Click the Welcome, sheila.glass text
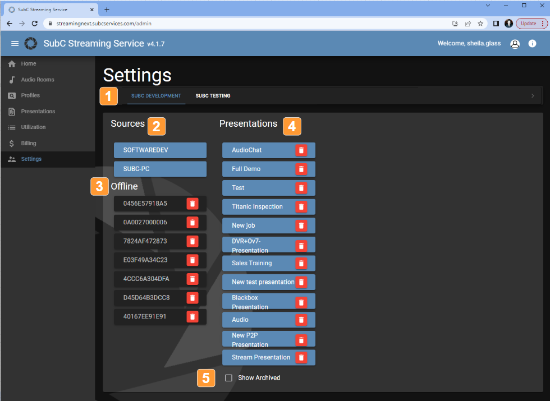 point(469,44)
